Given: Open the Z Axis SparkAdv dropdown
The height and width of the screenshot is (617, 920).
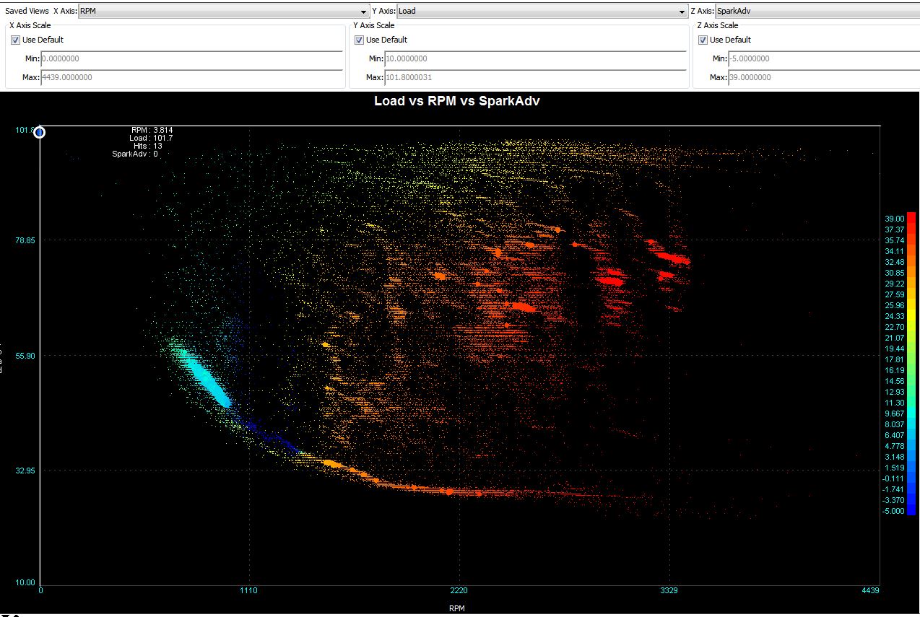Looking at the screenshot, I should coord(816,12).
